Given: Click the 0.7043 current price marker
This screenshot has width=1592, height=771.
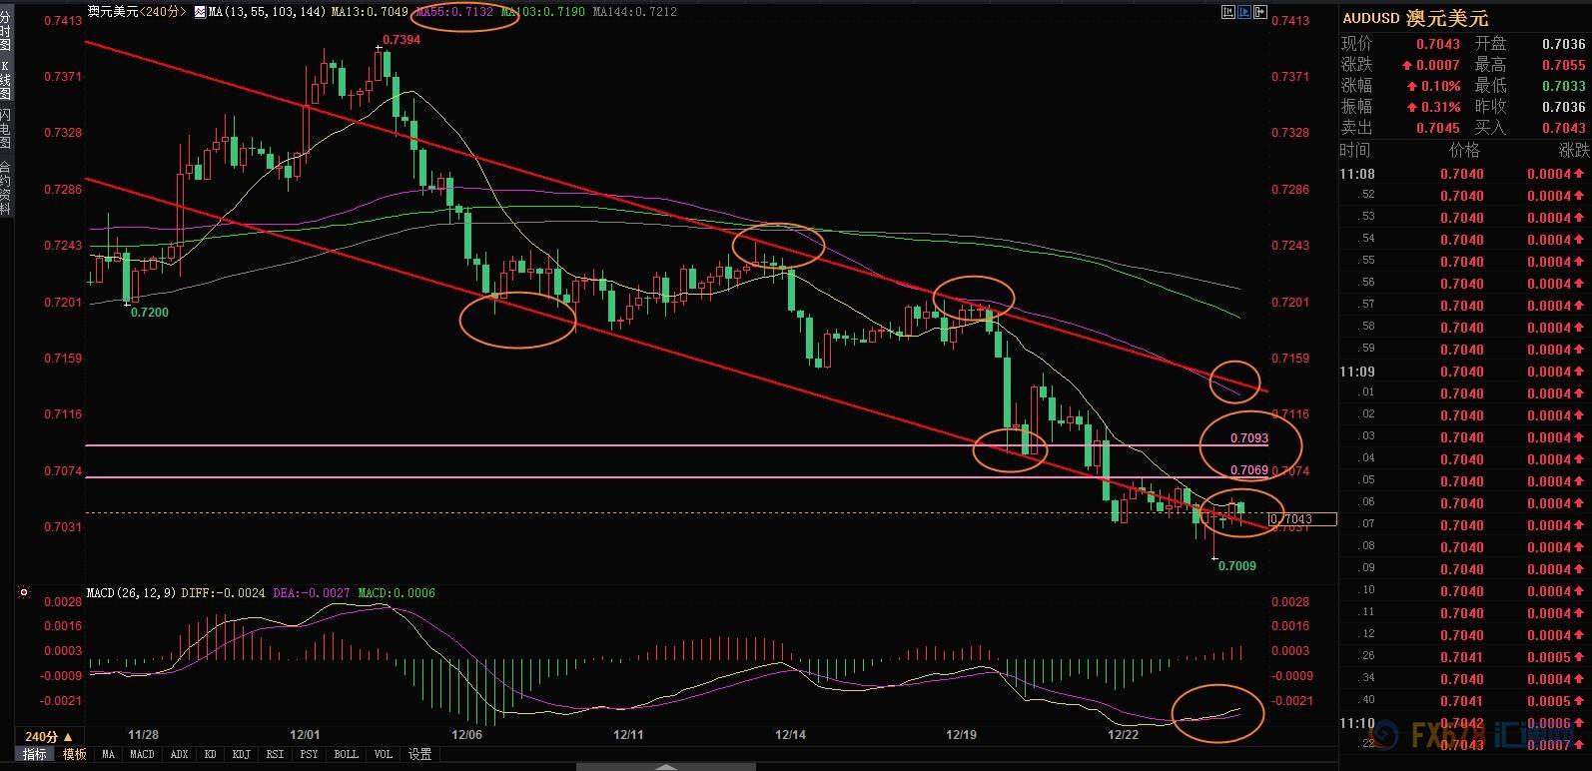Looking at the screenshot, I should [1302, 519].
